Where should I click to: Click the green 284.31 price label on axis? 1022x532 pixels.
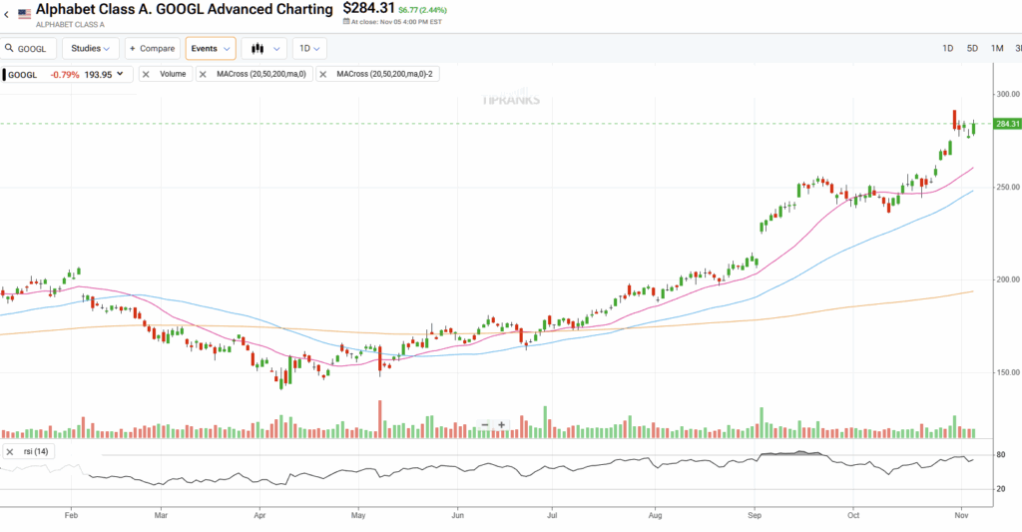[1007, 124]
